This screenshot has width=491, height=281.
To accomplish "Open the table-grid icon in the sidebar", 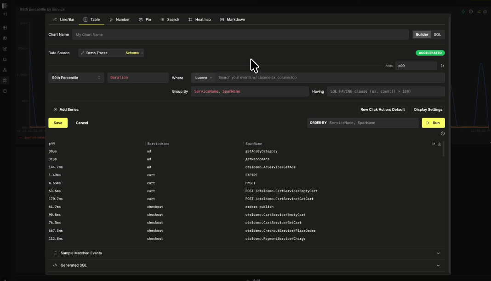I will point(5,28).
